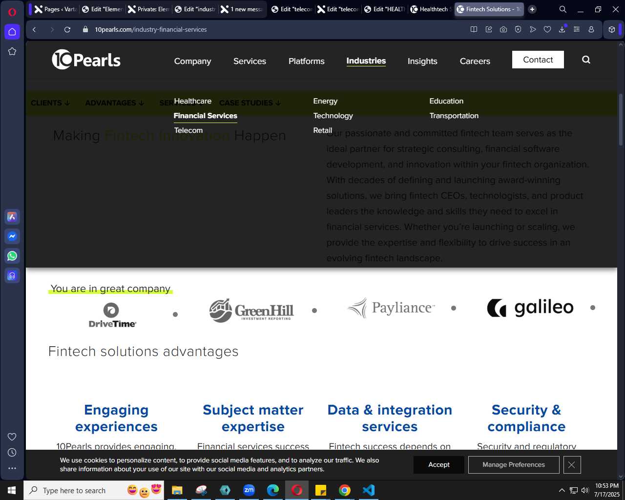Click the address bar URL
The width and height of the screenshot is (625, 500).
(151, 29)
